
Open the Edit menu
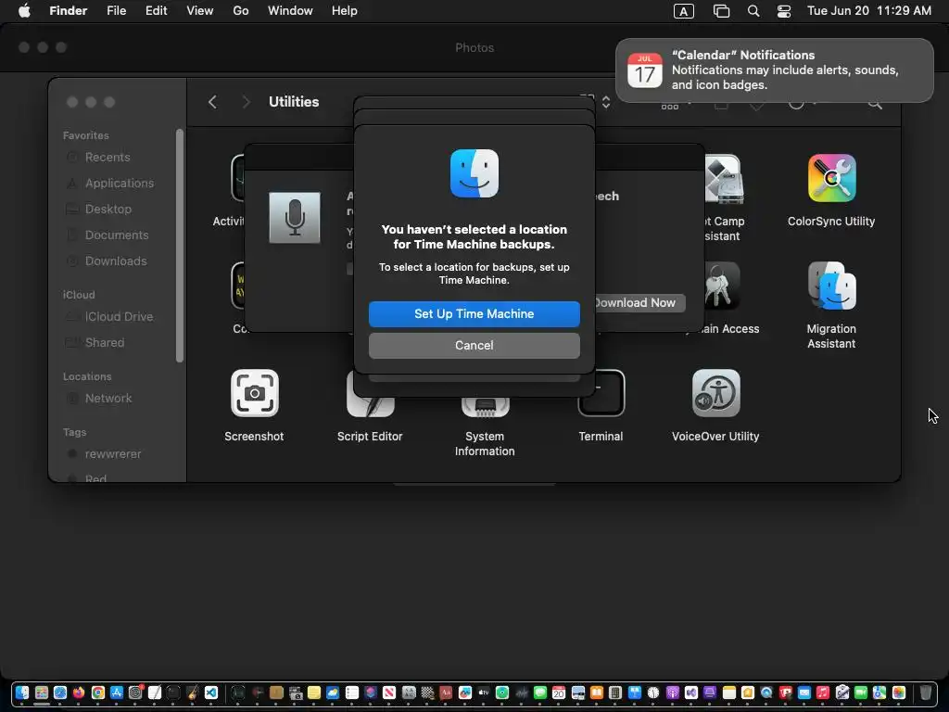pyautogui.click(x=156, y=11)
